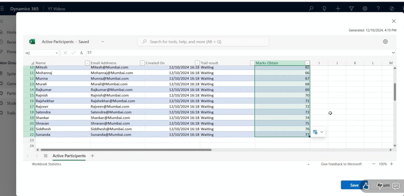Click the Save button
Image resolution: width=404 pixels, height=196 pixels.
pos(354,185)
